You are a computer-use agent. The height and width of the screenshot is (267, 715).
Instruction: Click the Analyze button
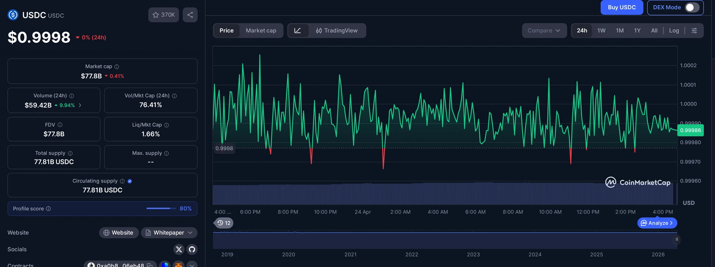(x=657, y=223)
